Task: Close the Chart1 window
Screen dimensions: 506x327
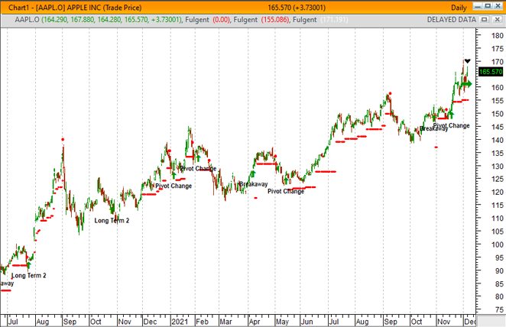Action: coord(498,6)
